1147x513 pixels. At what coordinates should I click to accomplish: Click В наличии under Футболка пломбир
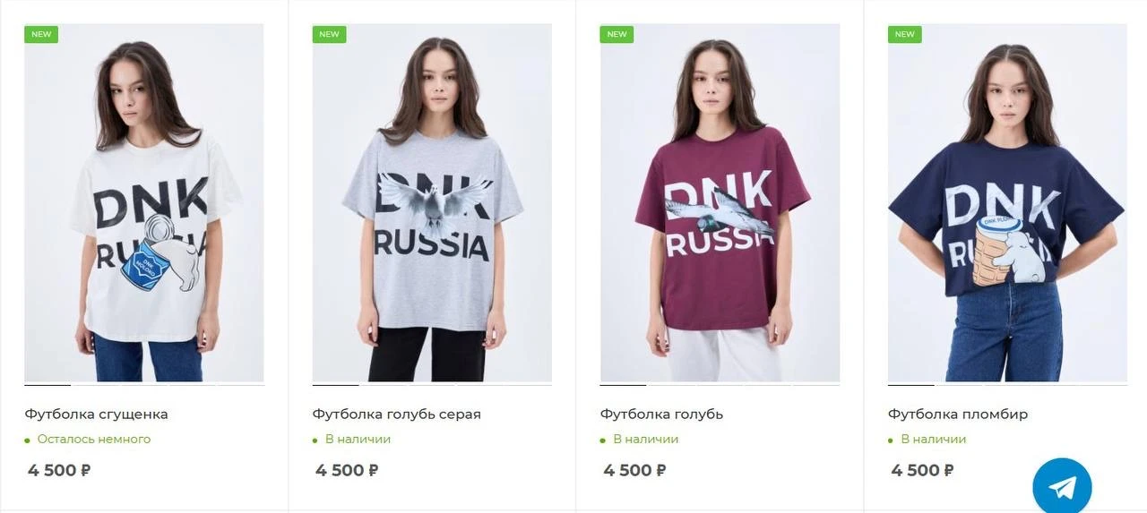pos(933,440)
